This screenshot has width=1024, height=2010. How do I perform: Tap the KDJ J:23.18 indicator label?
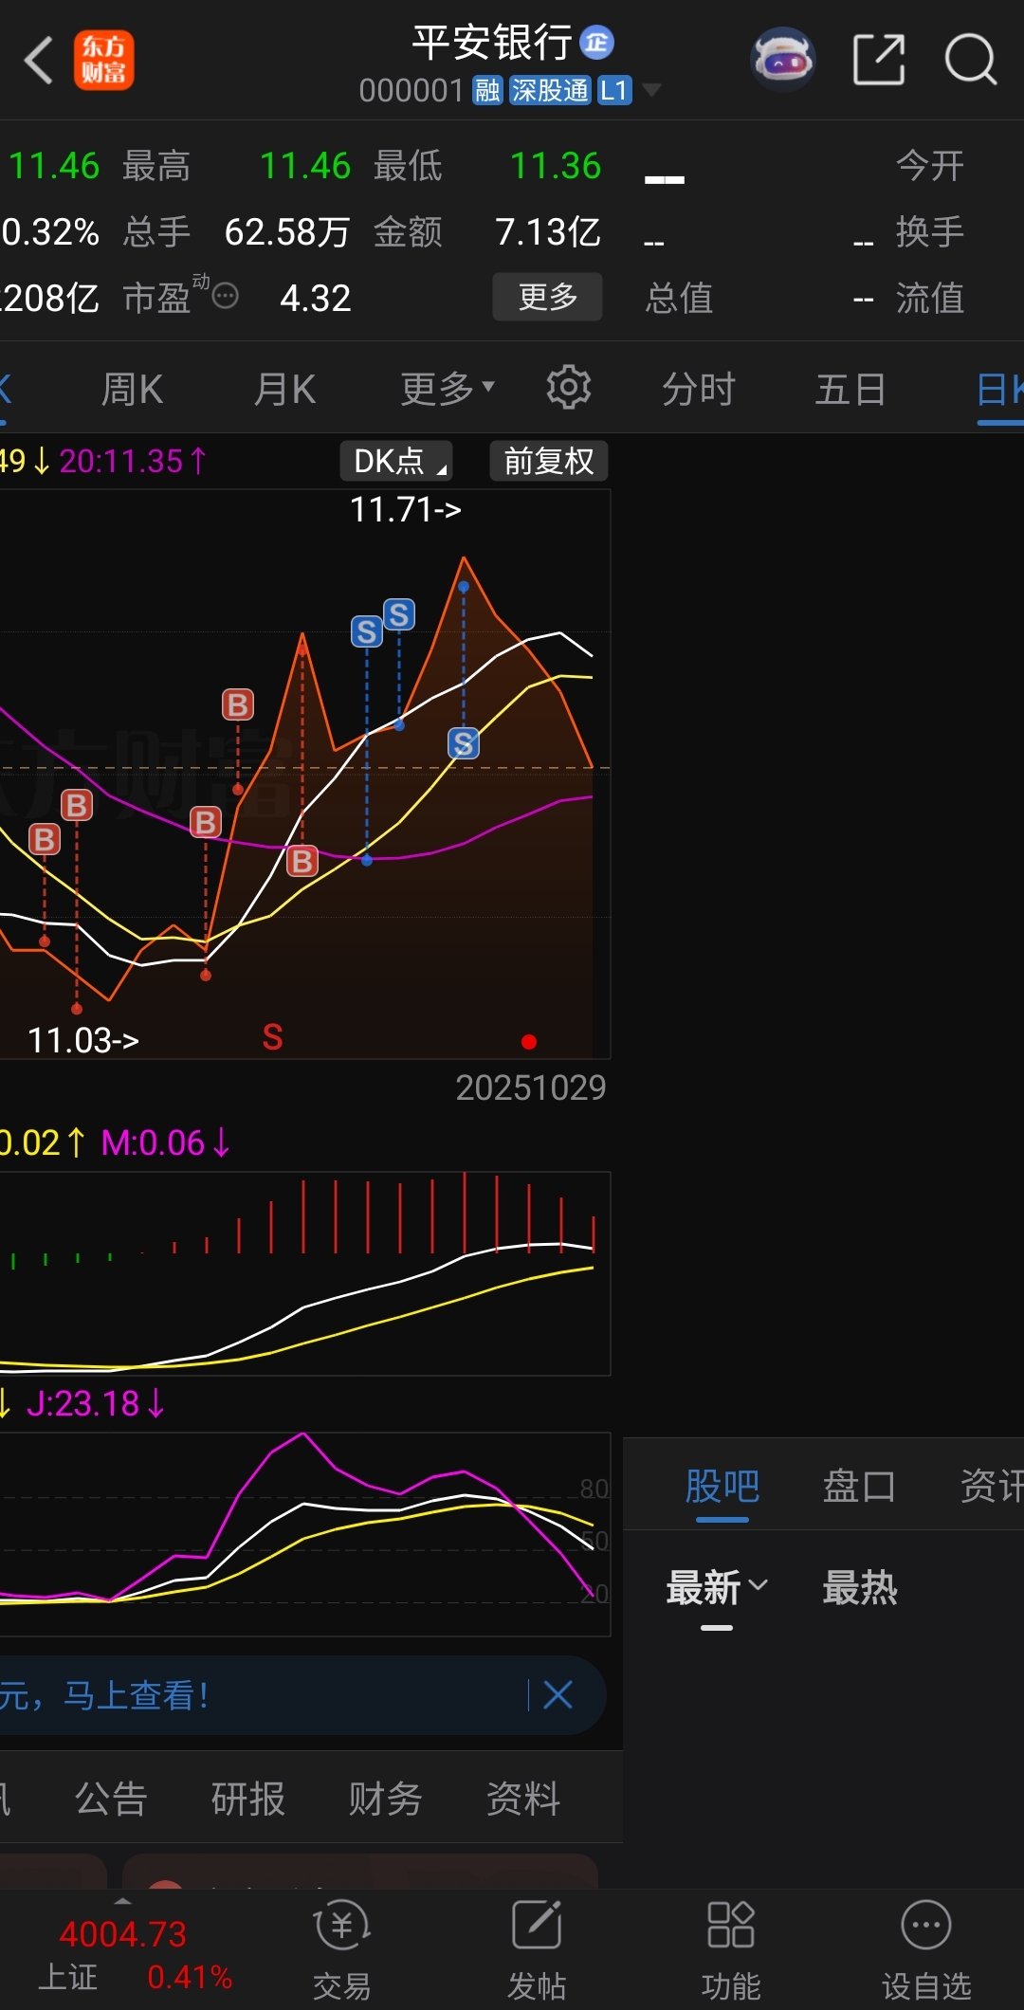[95, 1403]
